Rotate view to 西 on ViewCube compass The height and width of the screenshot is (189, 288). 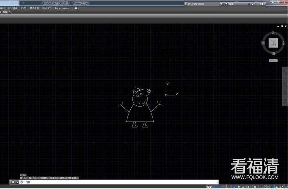pos(263,43)
